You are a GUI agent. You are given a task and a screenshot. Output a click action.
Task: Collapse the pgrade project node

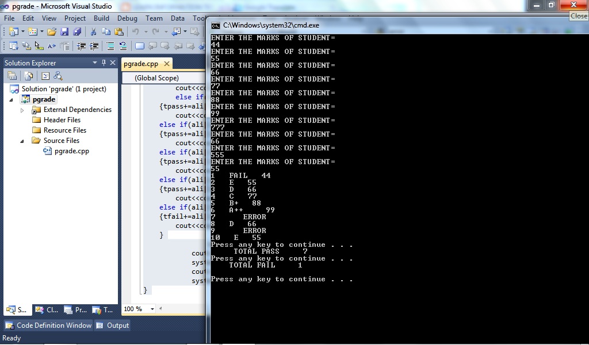pos(11,100)
